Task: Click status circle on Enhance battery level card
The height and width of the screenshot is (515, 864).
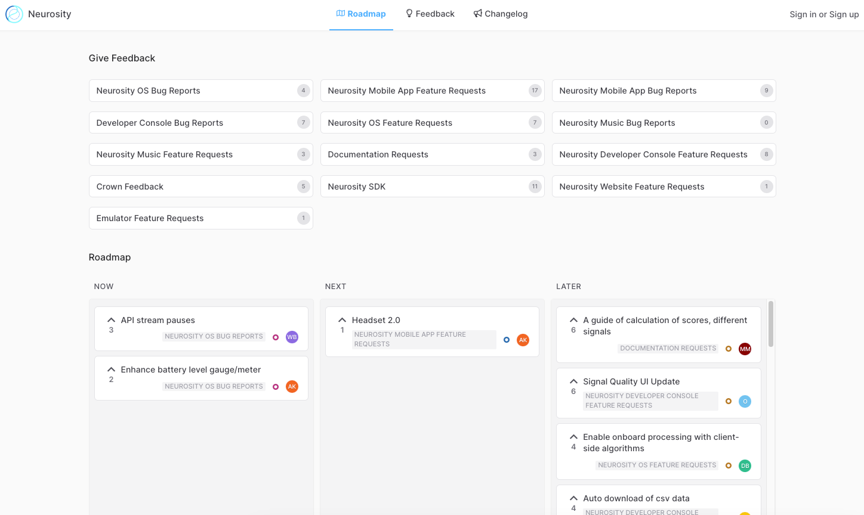Action: [276, 386]
